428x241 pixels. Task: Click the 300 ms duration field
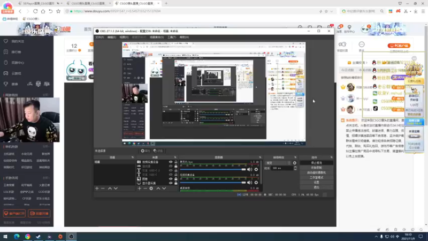tap(282, 168)
